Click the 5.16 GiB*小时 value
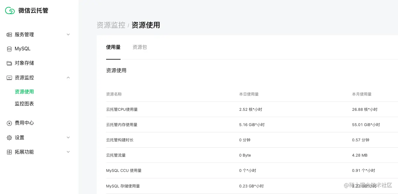Screen dimensions: 398x194 coord(252,125)
